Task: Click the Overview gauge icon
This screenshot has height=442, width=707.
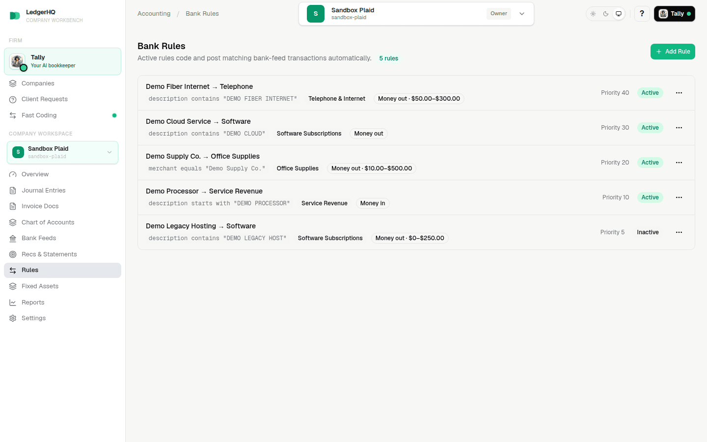Action: click(13, 174)
